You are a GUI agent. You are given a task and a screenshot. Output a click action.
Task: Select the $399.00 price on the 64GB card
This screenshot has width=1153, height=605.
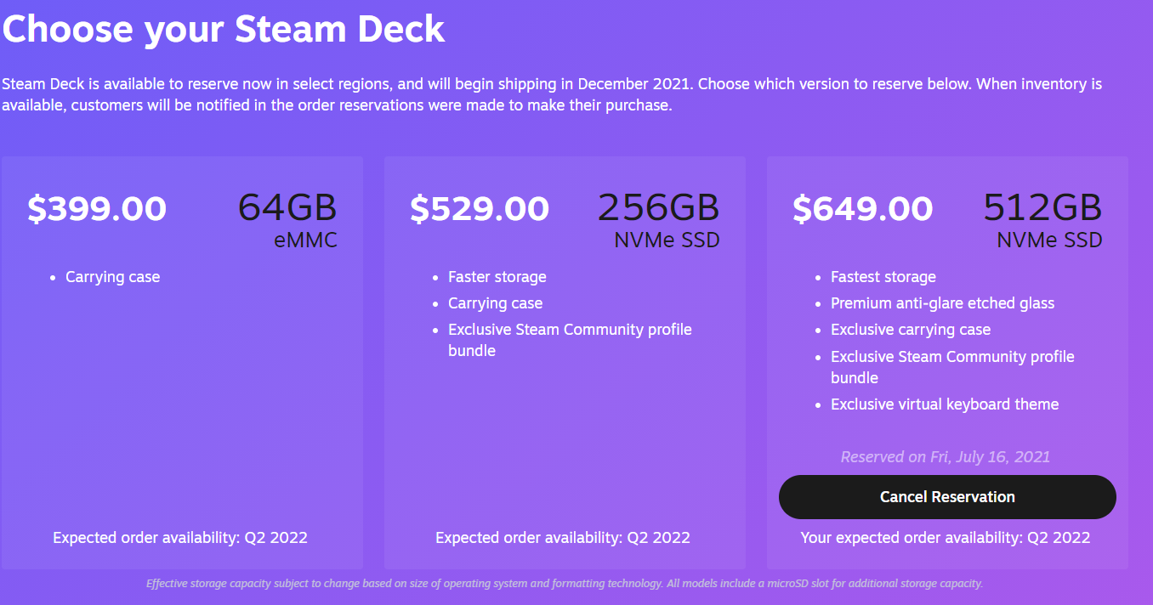point(97,209)
